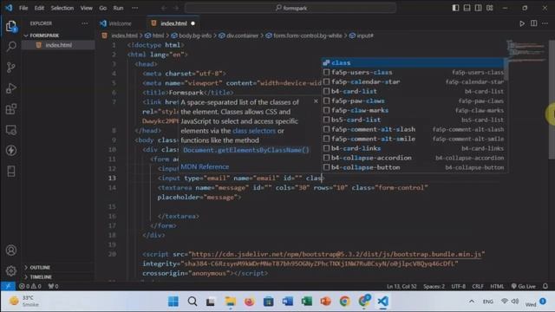
Task: Open the File menu
Action: click(x=23, y=8)
